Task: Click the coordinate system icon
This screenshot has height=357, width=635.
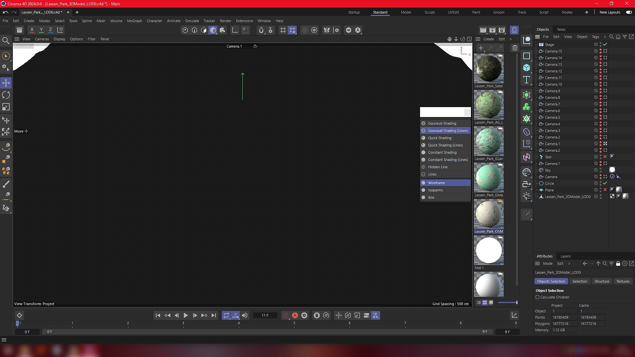Action: [60, 30]
